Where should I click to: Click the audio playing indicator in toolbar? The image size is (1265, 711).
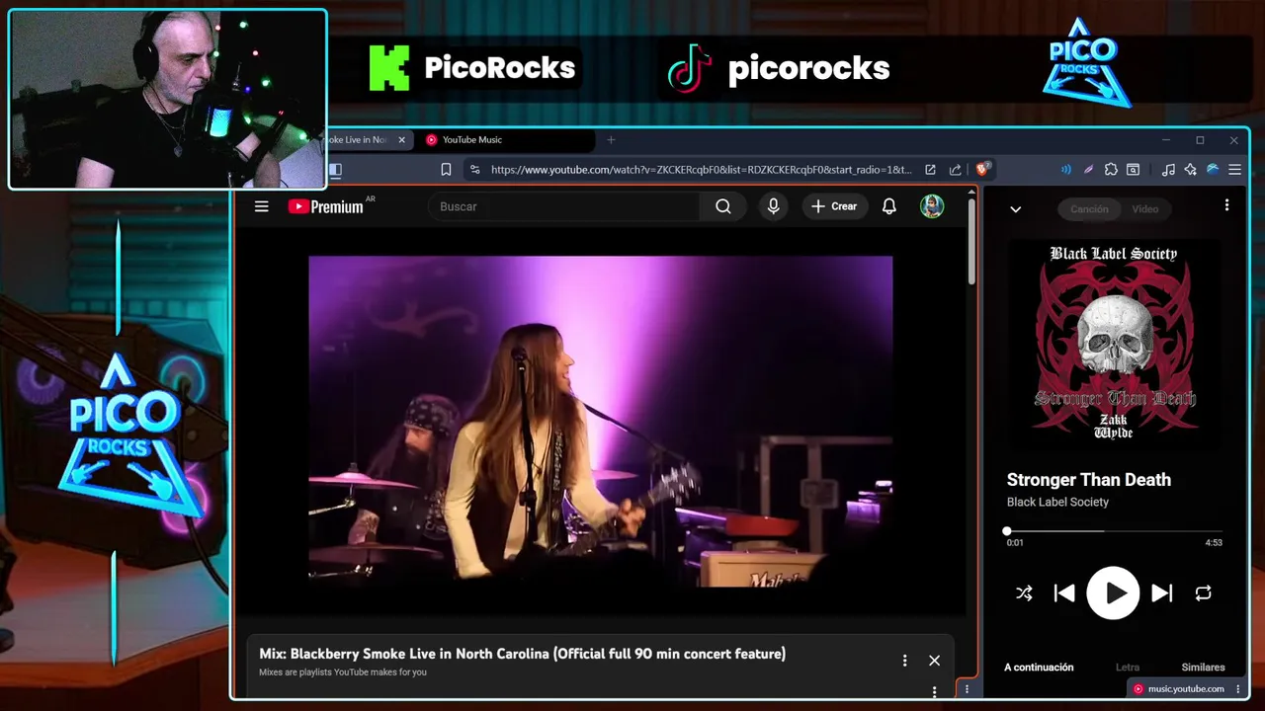(x=1065, y=170)
